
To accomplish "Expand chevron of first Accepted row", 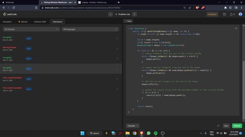I will coord(118,38).
